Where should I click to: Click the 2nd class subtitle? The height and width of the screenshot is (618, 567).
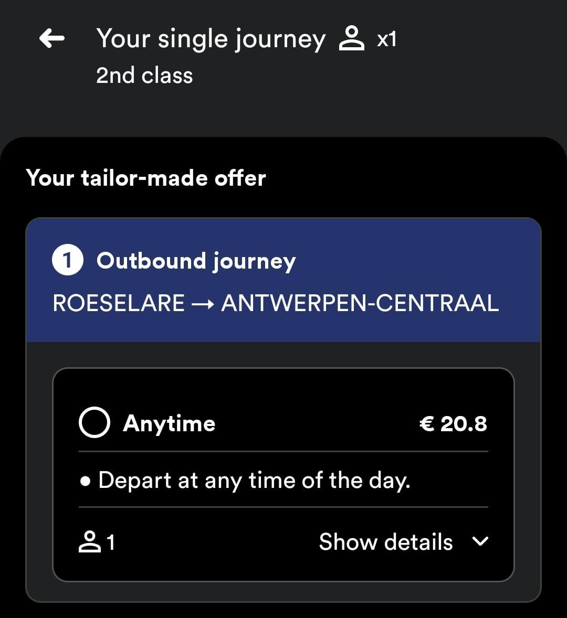(144, 76)
